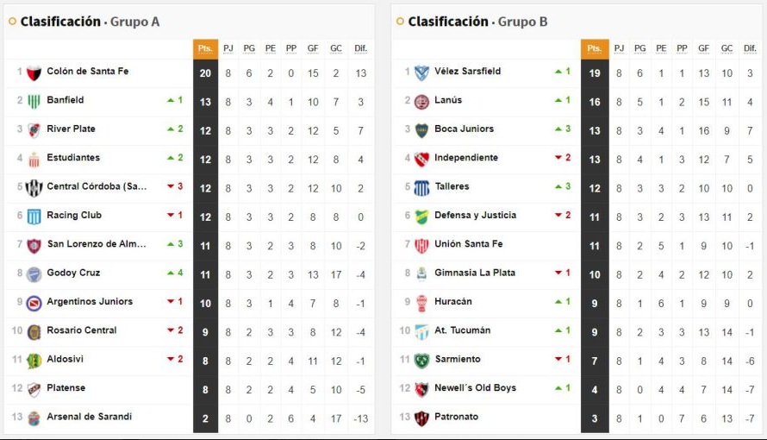The width and height of the screenshot is (767, 440).
Task: Click the Colón de Santa Fe crest icon
Action: coord(34,72)
